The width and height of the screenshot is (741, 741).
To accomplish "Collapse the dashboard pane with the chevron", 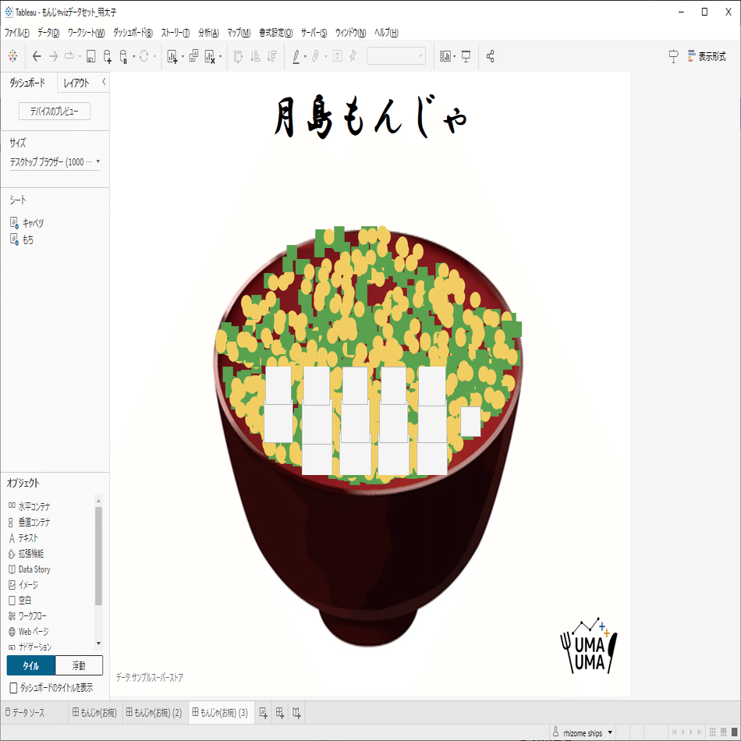I will (x=102, y=83).
